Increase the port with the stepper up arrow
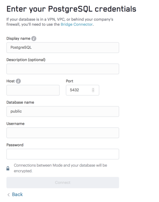The image size is (159, 202). pyautogui.click(x=93, y=89)
